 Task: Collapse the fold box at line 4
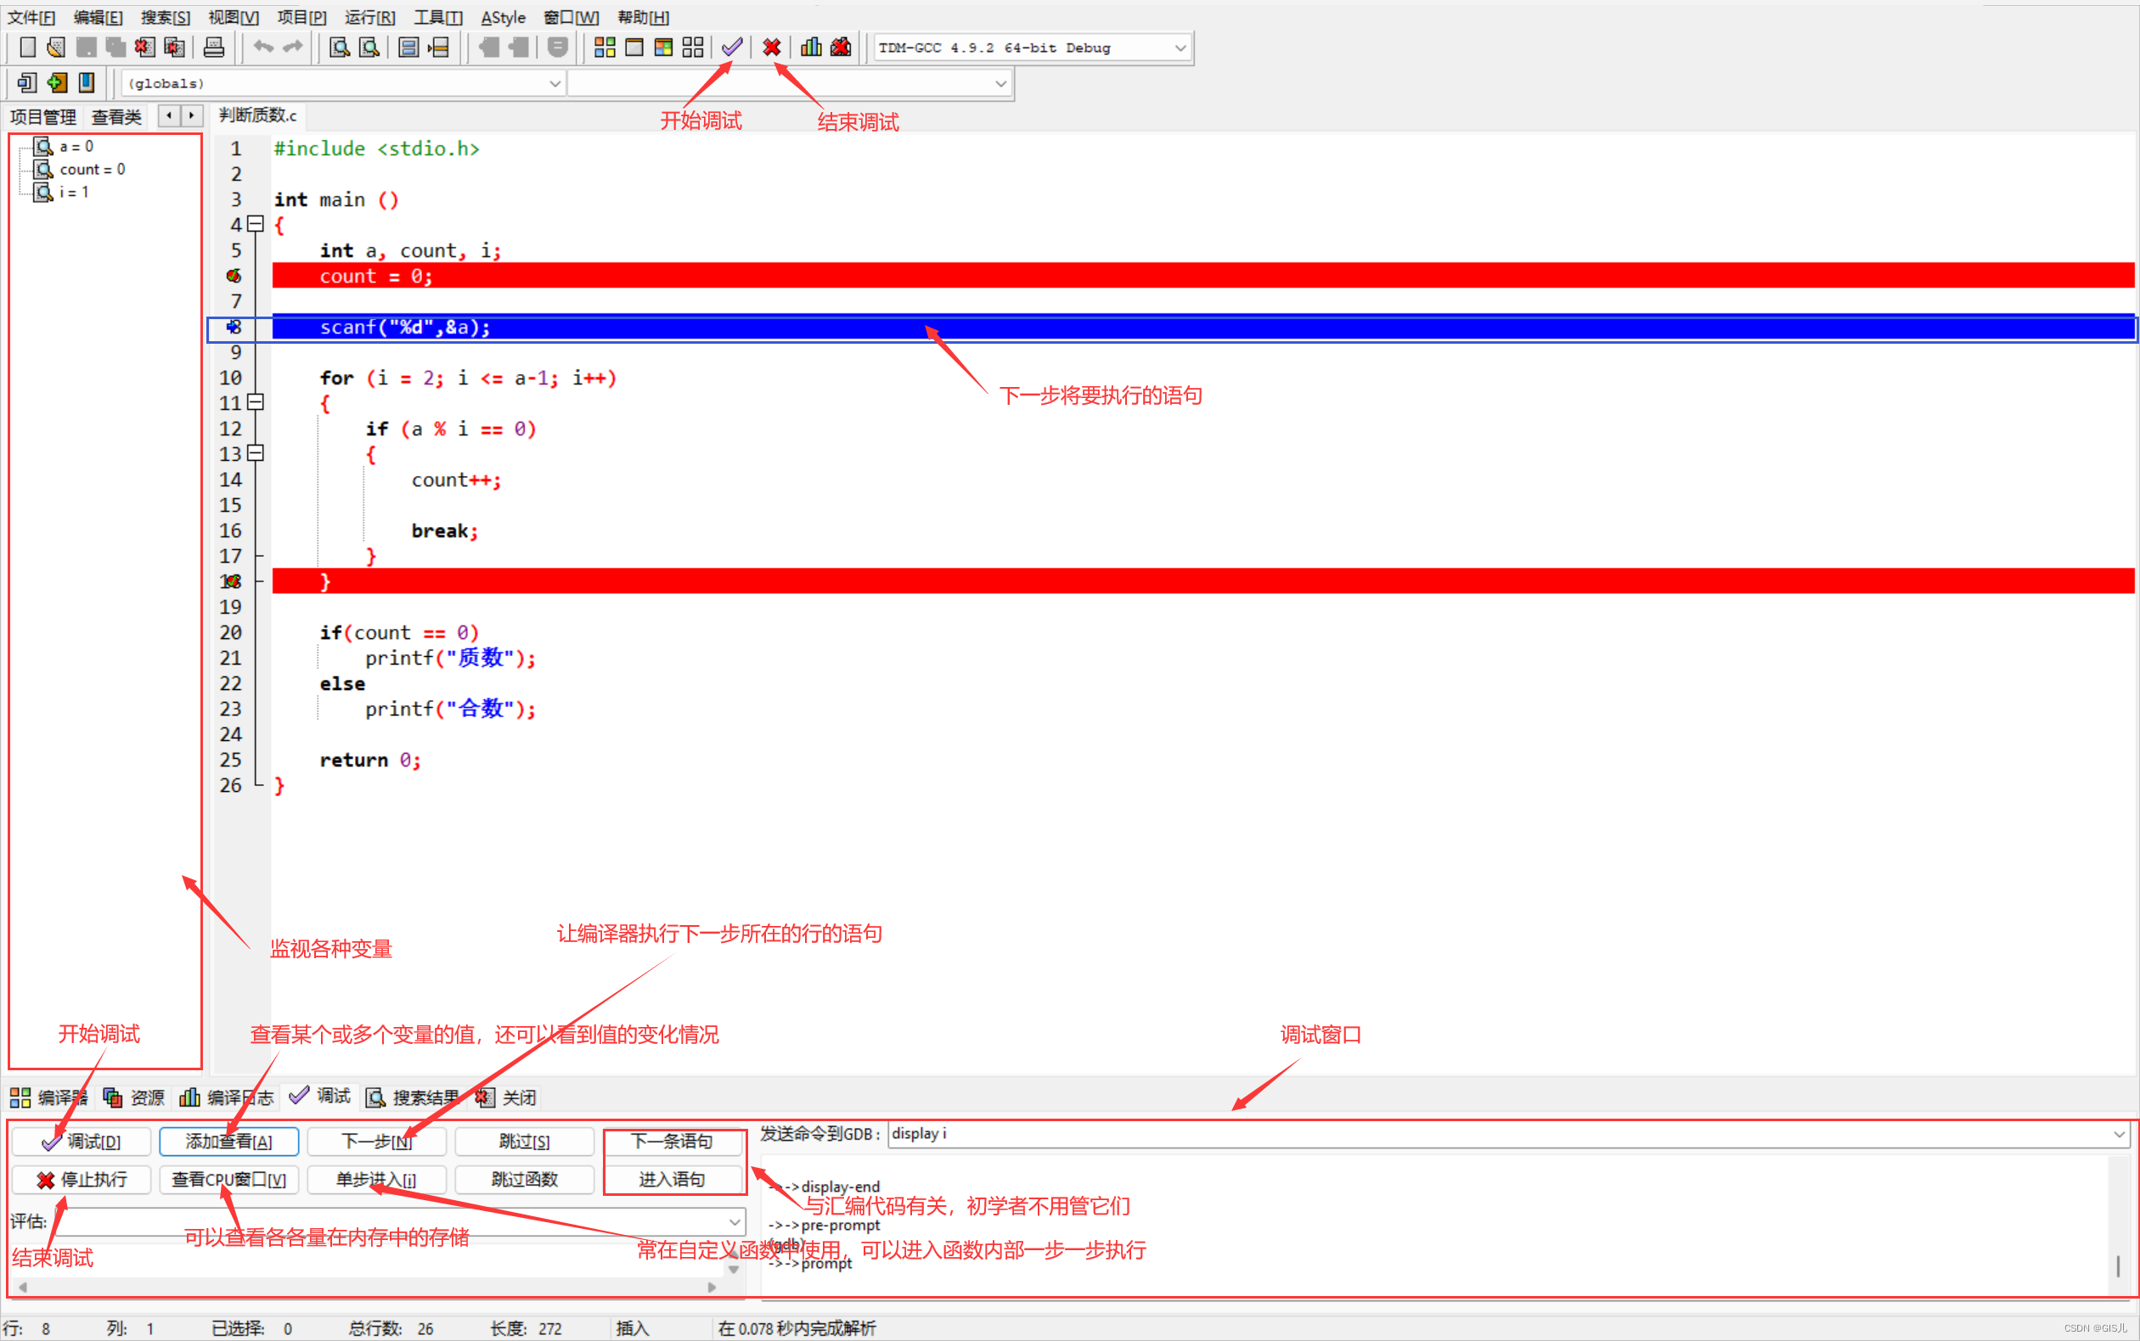coord(256,224)
